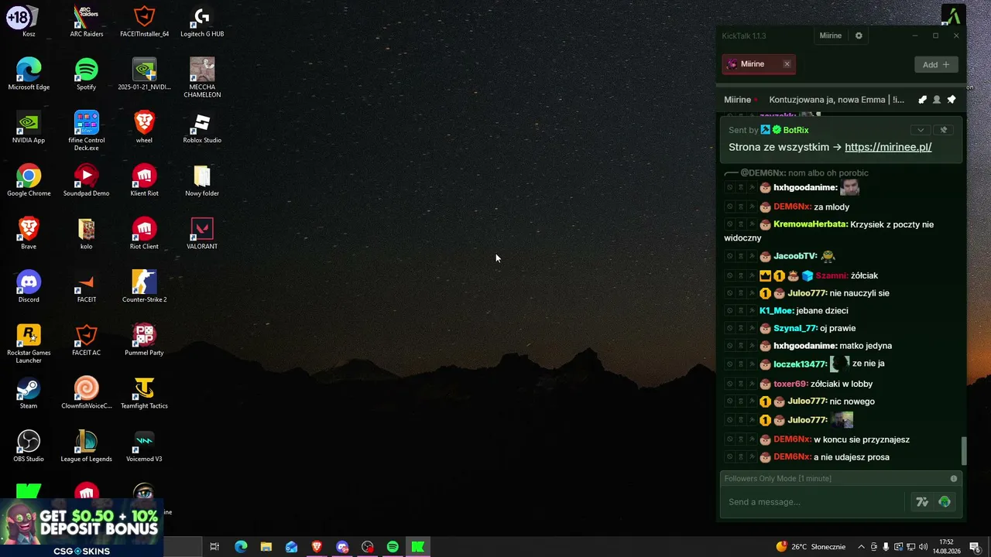Screen dimensions: 991x557
Task: Open Spotify desktop shortcut
Action: 86,74
